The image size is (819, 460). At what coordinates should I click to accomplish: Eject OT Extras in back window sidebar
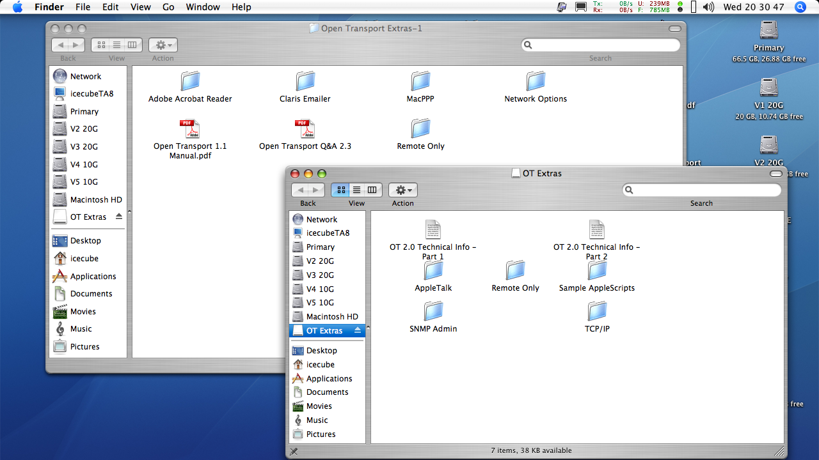point(119,217)
